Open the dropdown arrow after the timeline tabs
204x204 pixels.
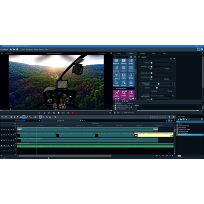(x=84, y=121)
